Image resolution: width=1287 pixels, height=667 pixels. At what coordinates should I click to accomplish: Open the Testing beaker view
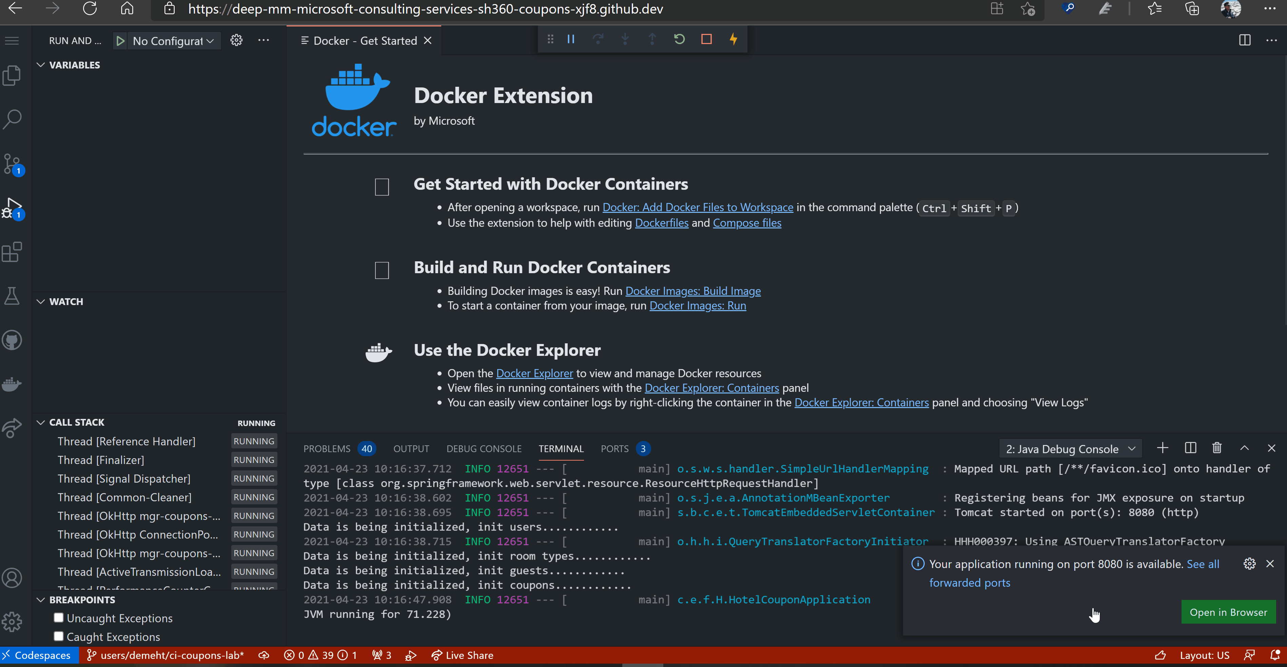(12, 296)
